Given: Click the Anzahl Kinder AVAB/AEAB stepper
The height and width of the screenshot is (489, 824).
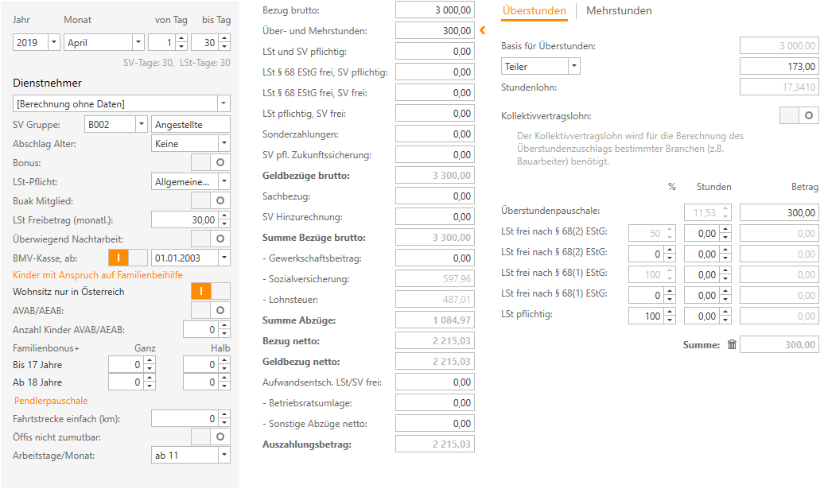Looking at the screenshot, I should pyautogui.click(x=224, y=329).
